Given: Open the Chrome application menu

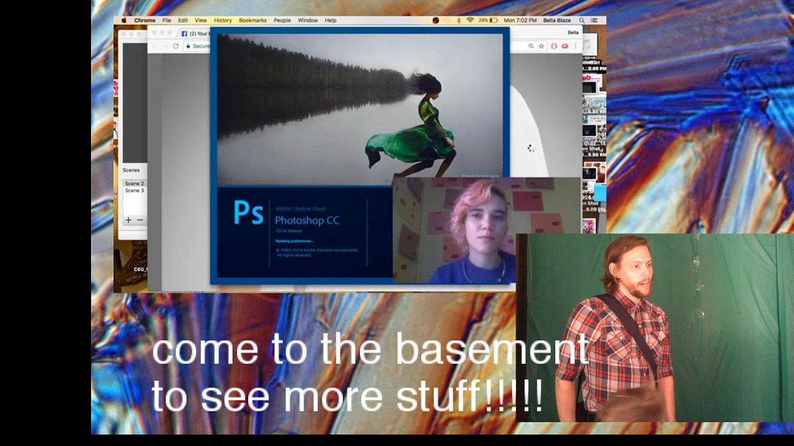Looking at the screenshot, I should [145, 20].
